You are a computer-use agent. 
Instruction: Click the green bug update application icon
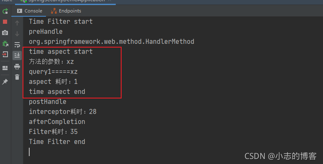[5, 43]
